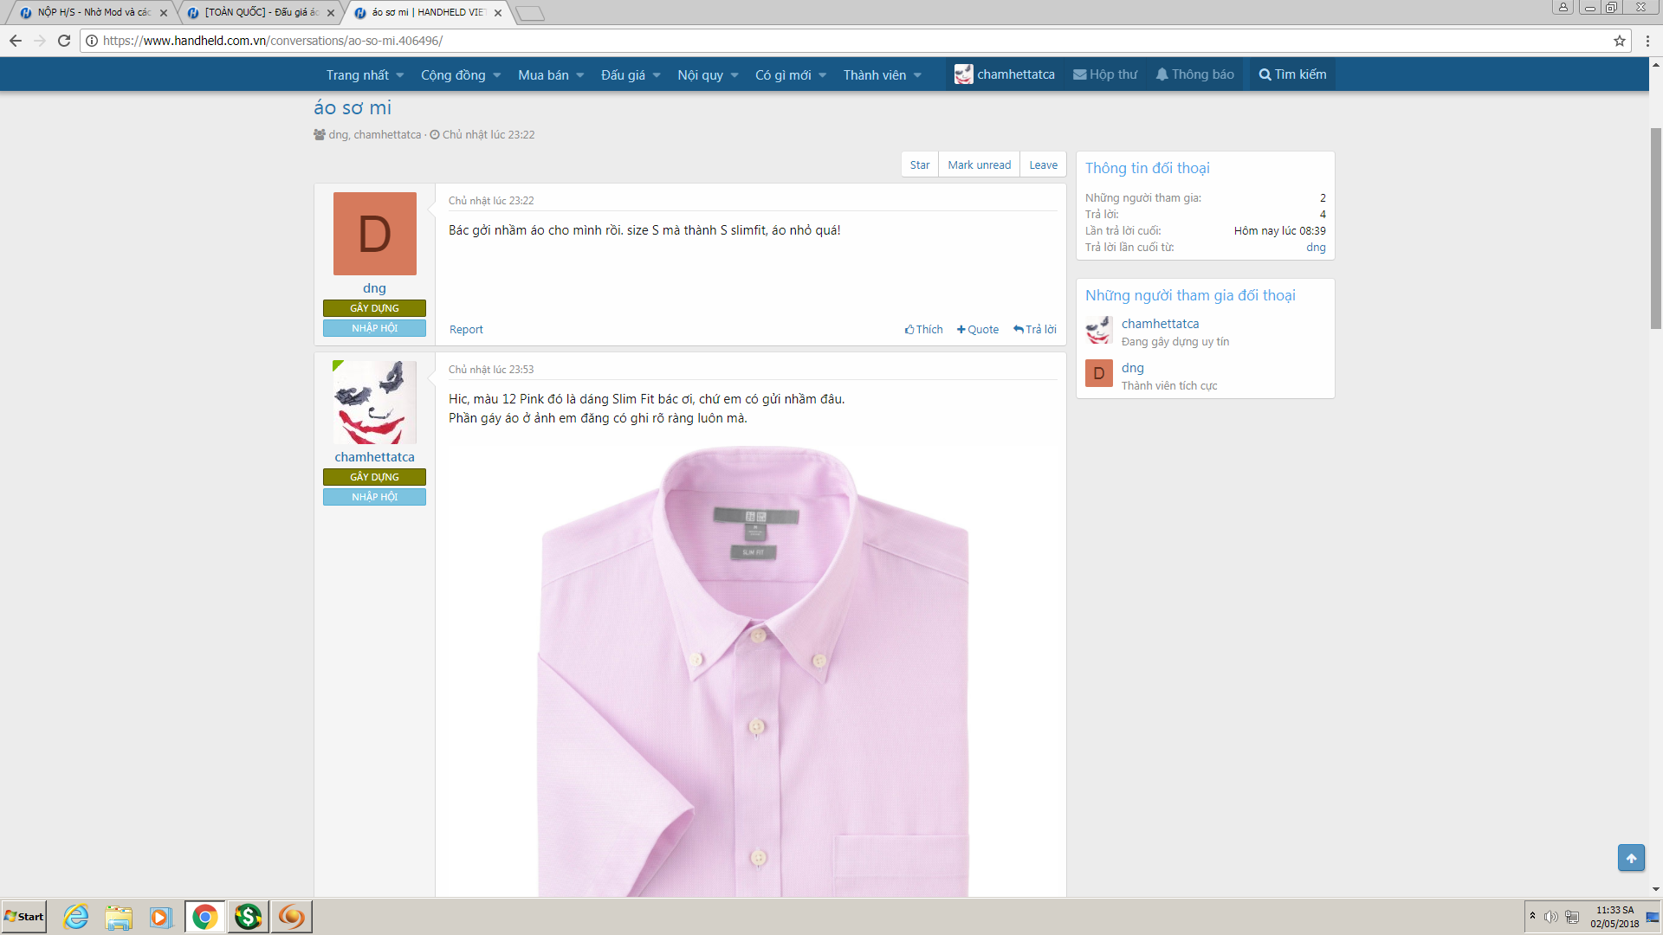Click Tìm kiếm search magnifier
This screenshot has height=935, width=1663.
(1265, 74)
